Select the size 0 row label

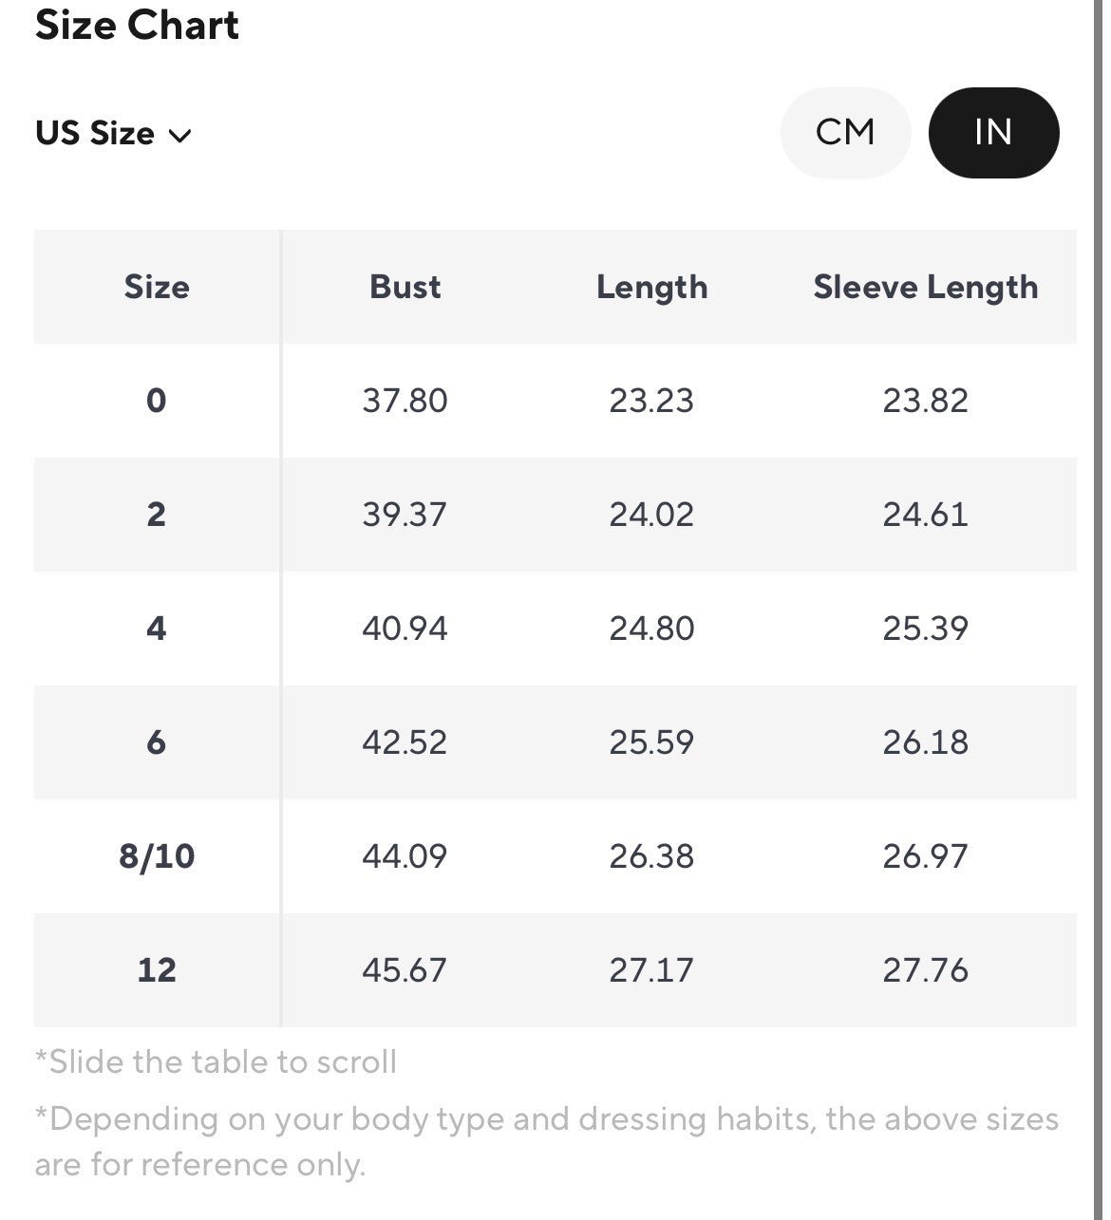coord(157,401)
